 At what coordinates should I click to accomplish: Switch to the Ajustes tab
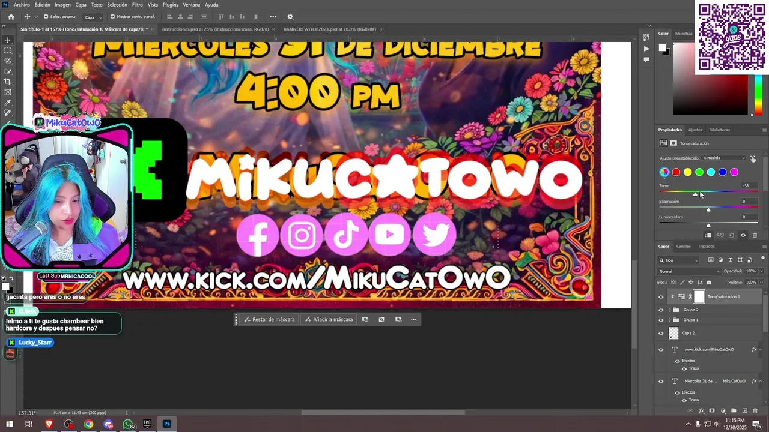click(695, 130)
